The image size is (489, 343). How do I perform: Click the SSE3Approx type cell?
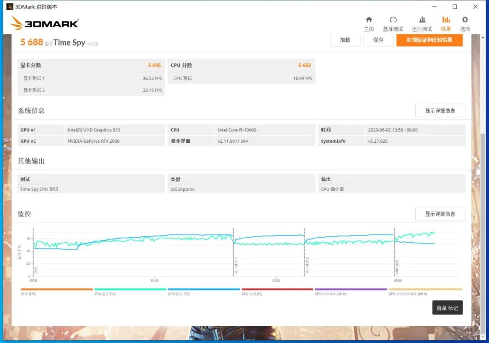(x=241, y=189)
